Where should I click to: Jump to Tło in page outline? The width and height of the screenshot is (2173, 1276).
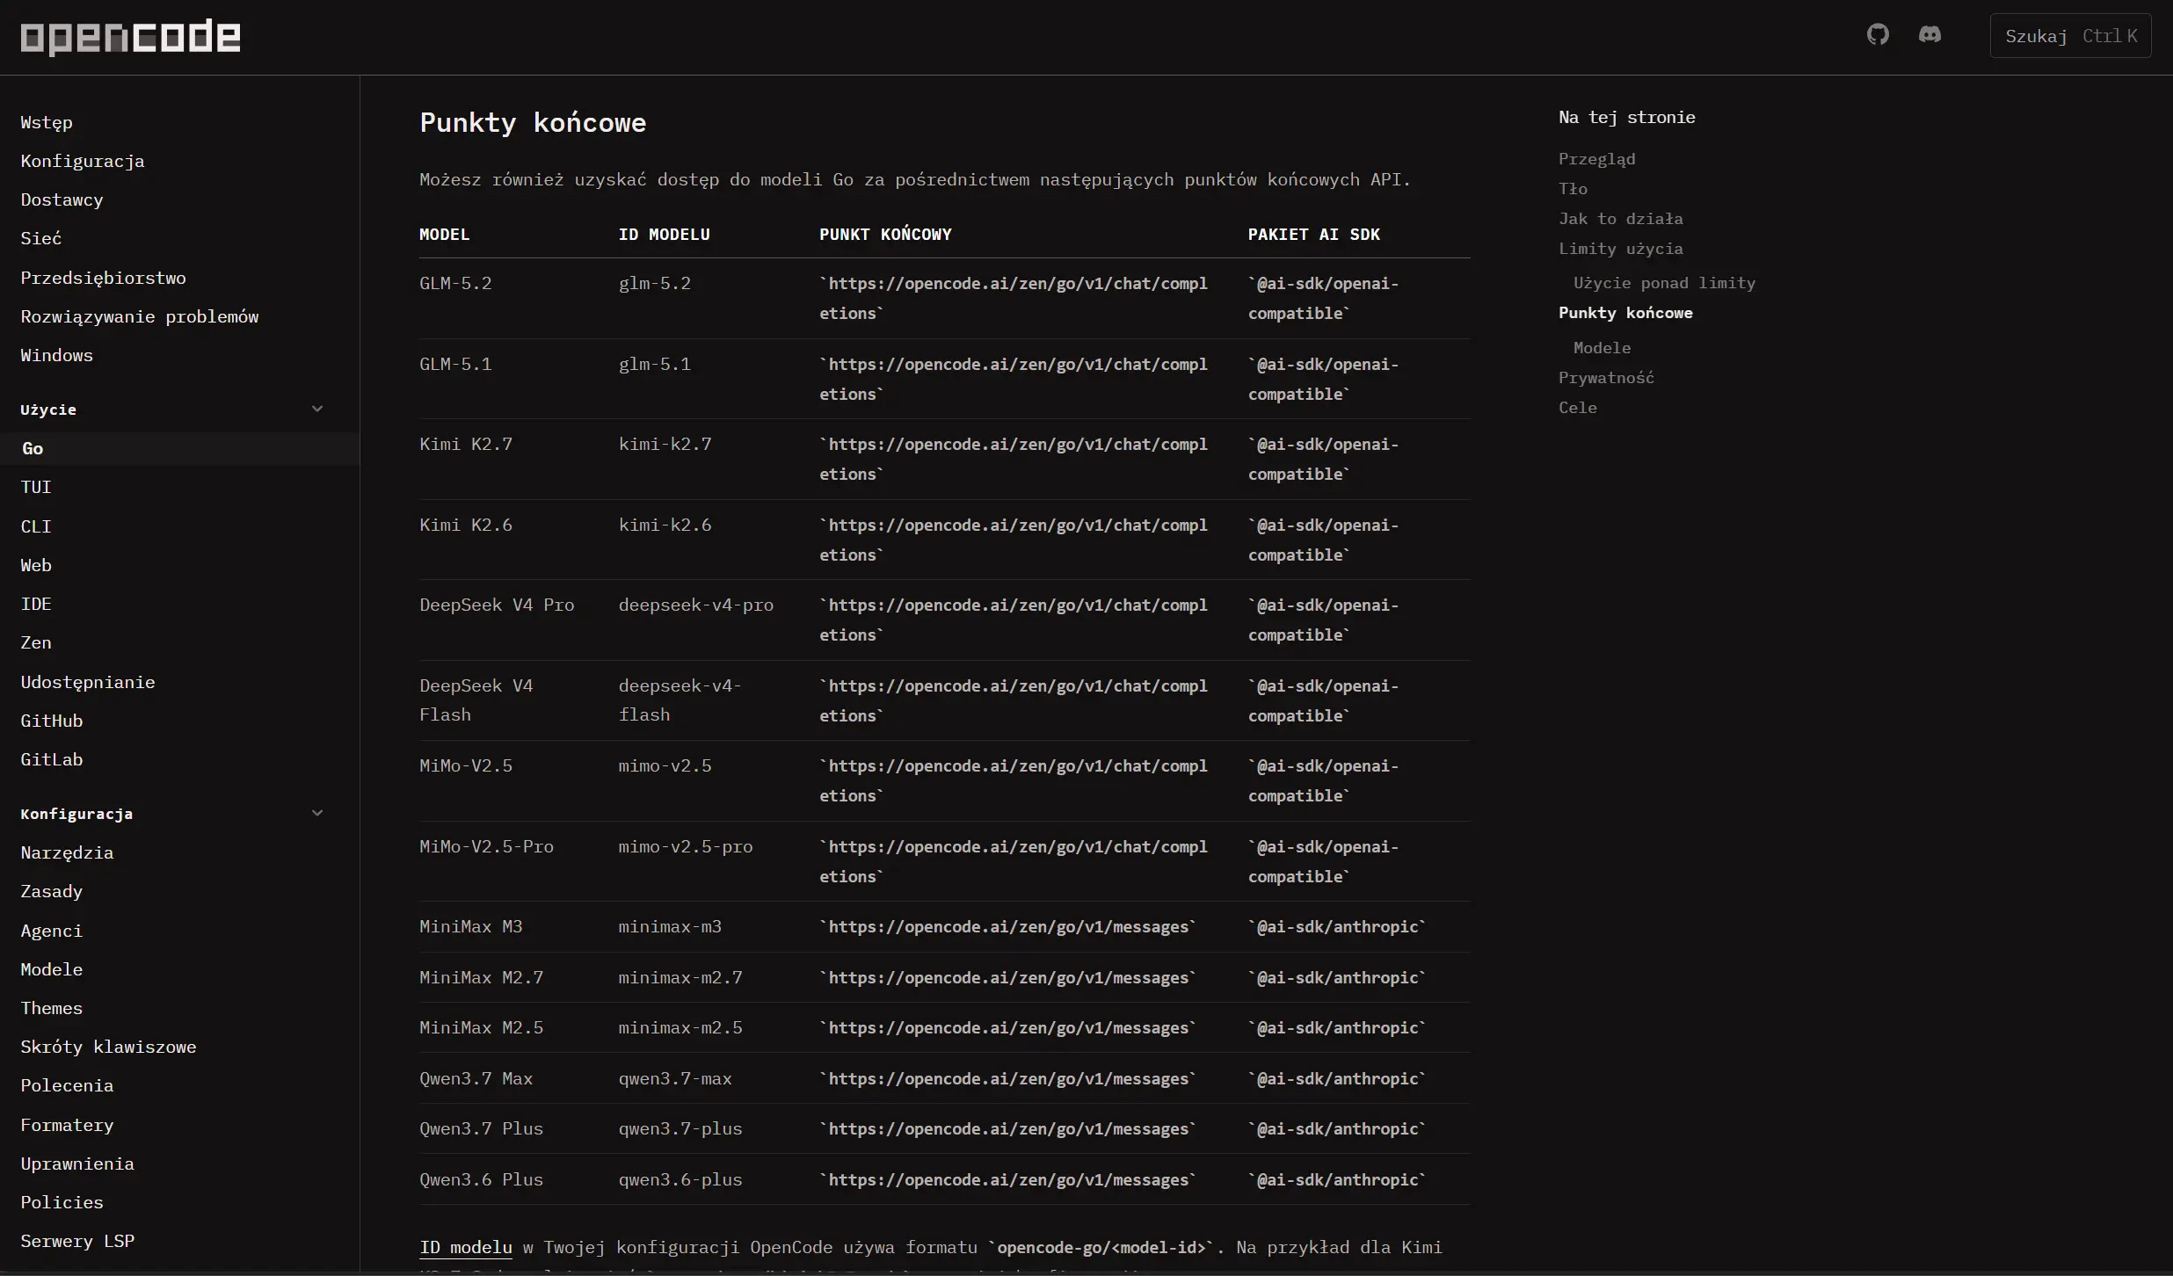pos(1573,189)
